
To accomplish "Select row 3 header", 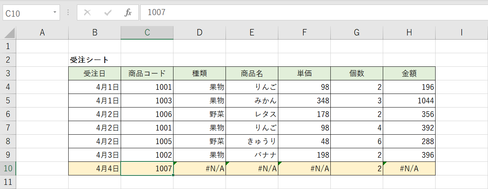I will click(8, 74).
